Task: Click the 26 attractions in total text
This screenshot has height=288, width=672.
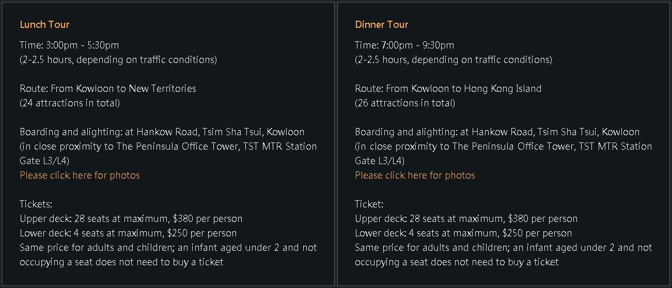Action: pos(405,103)
